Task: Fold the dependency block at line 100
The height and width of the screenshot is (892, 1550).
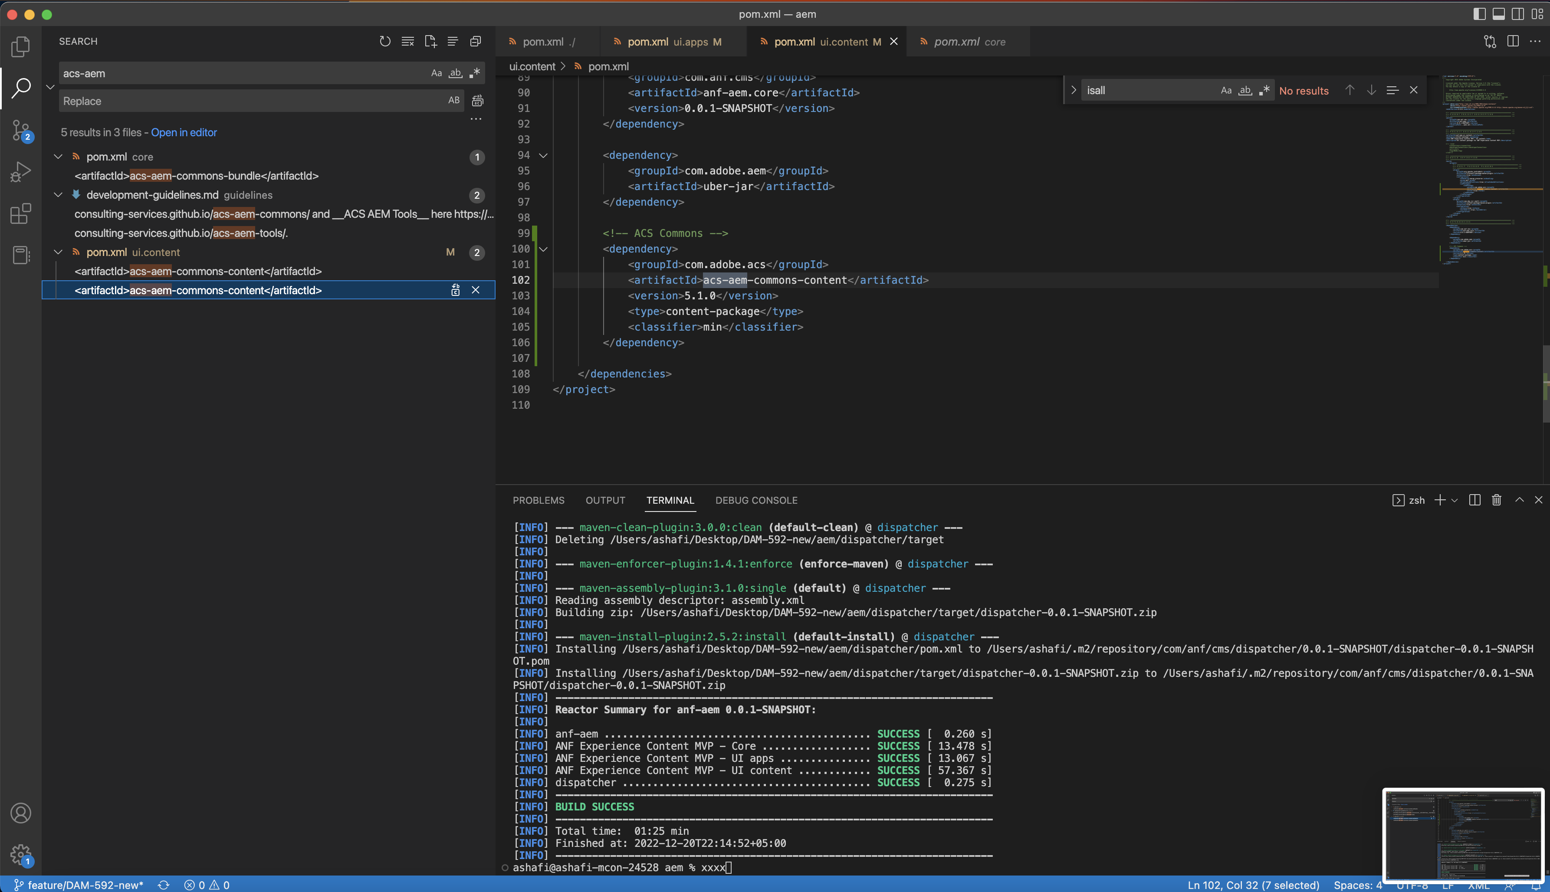Action: coord(543,249)
